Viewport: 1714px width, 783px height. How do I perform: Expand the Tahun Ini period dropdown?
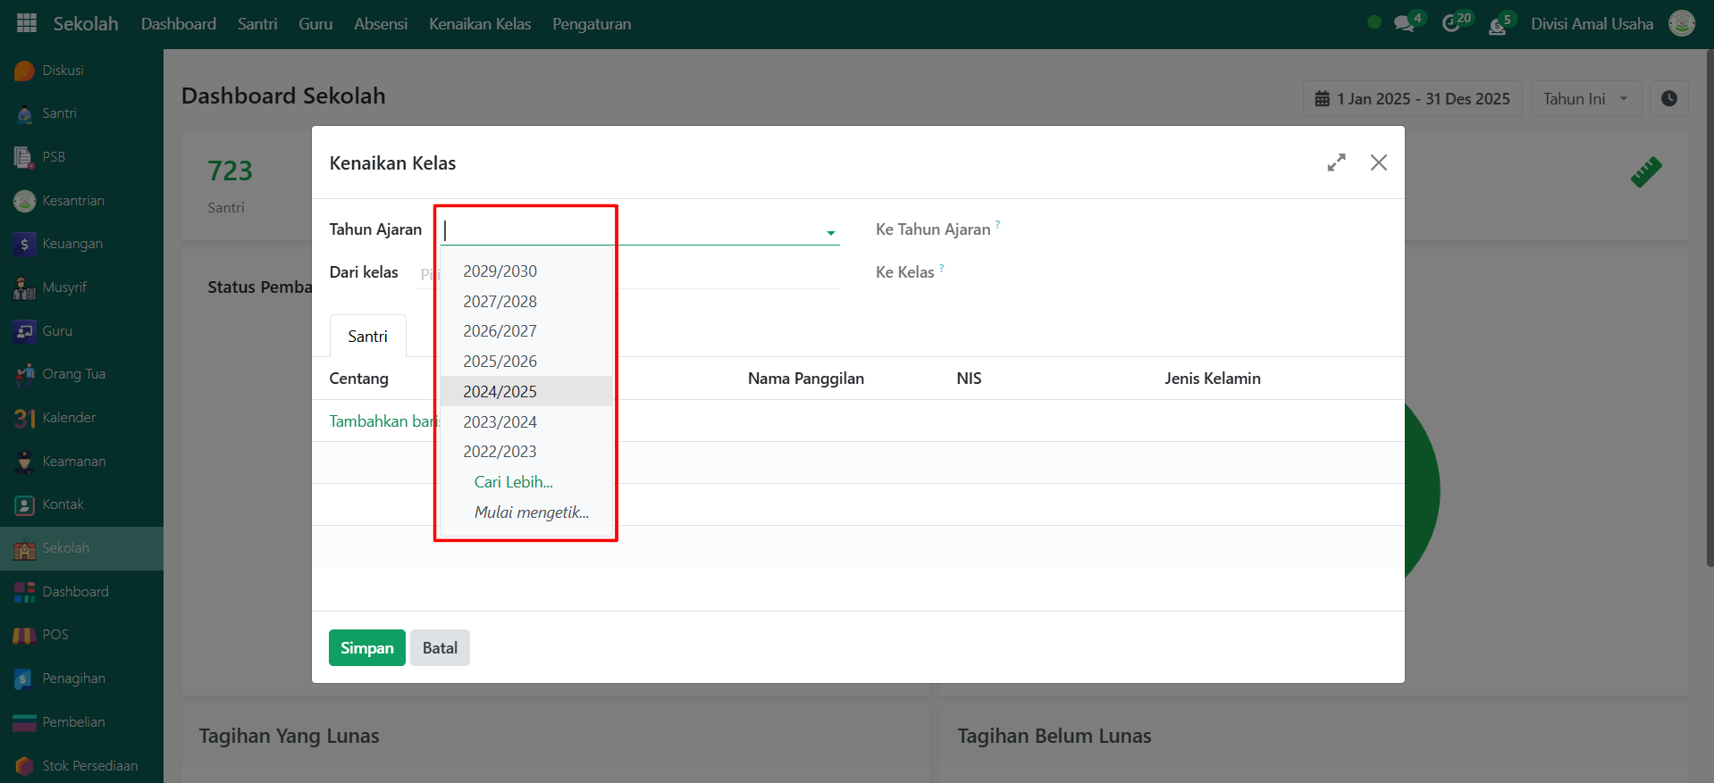coord(1586,99)
